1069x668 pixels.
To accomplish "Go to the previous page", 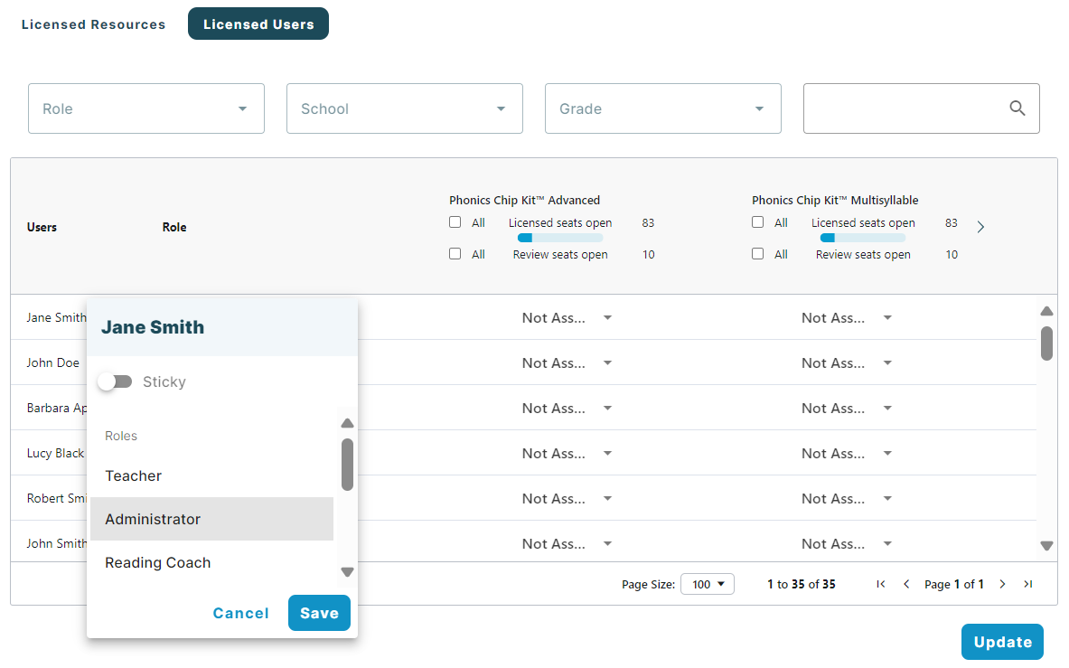I will (906, 584).
